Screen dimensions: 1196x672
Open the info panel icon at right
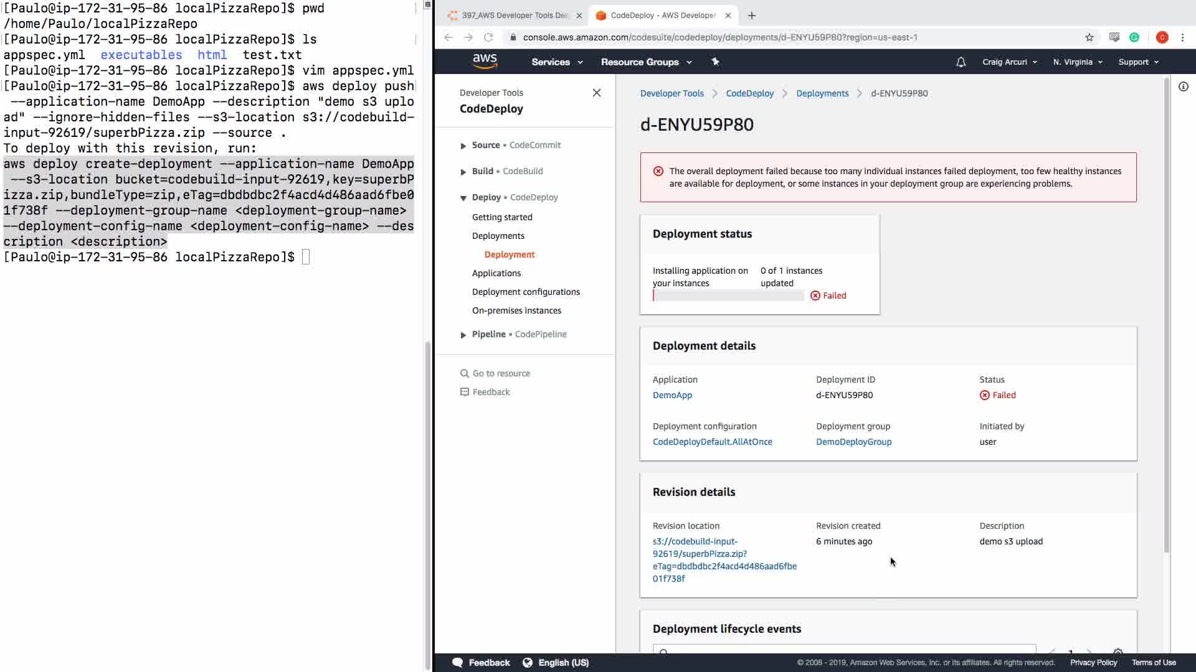[x=1183, y=87]
